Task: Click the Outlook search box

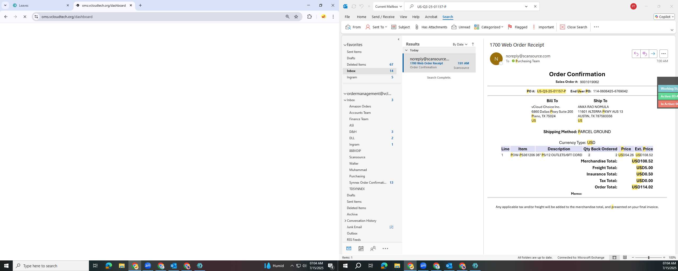Action: coord(469,6)
